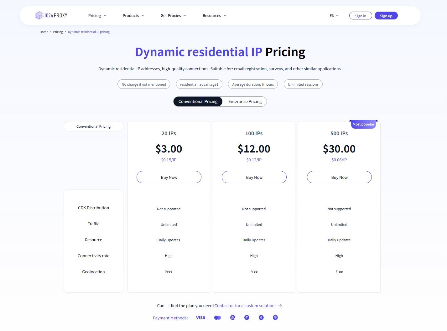This screenshot has width=447, height=331.
Task: Click Daily Updates in the 500 IPs plan
Action: point(339,240)
